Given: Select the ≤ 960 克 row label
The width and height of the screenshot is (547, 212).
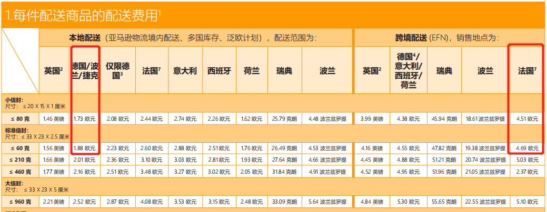Looking at the screenshot, I should pos(18,202).
